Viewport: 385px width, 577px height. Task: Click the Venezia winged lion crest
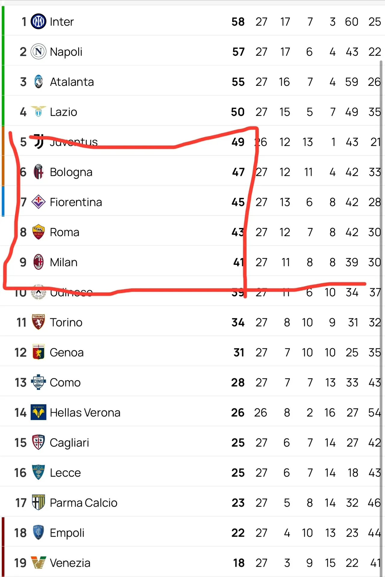tap(38, 563)
